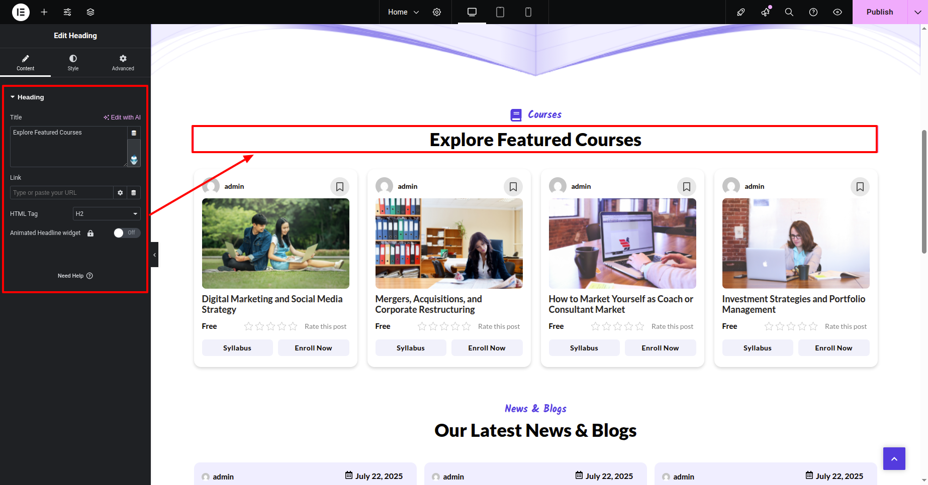The width and height of the screenshot is (928, 485).
Task: Click Edit with AI link
Action: (122, 117)
